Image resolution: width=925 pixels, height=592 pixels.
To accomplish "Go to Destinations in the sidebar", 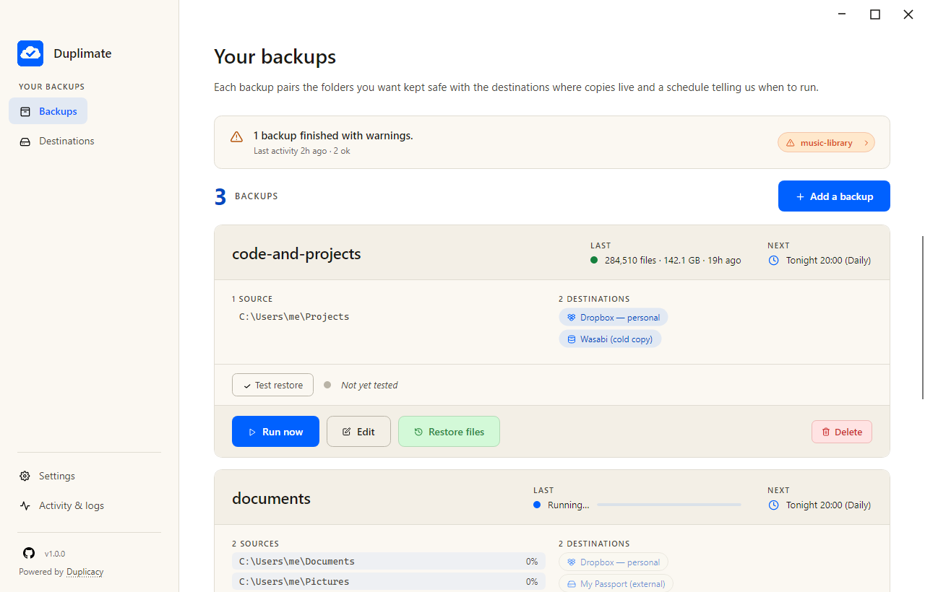I will [x=57, y=141].
